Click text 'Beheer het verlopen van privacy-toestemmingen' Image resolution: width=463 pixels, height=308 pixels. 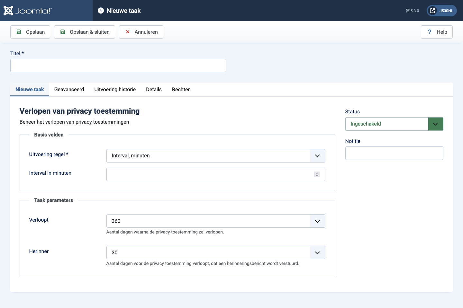point(74,122)
